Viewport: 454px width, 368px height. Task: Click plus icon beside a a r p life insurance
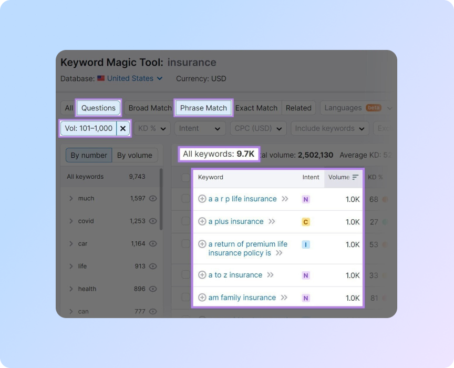click(202, 199)
